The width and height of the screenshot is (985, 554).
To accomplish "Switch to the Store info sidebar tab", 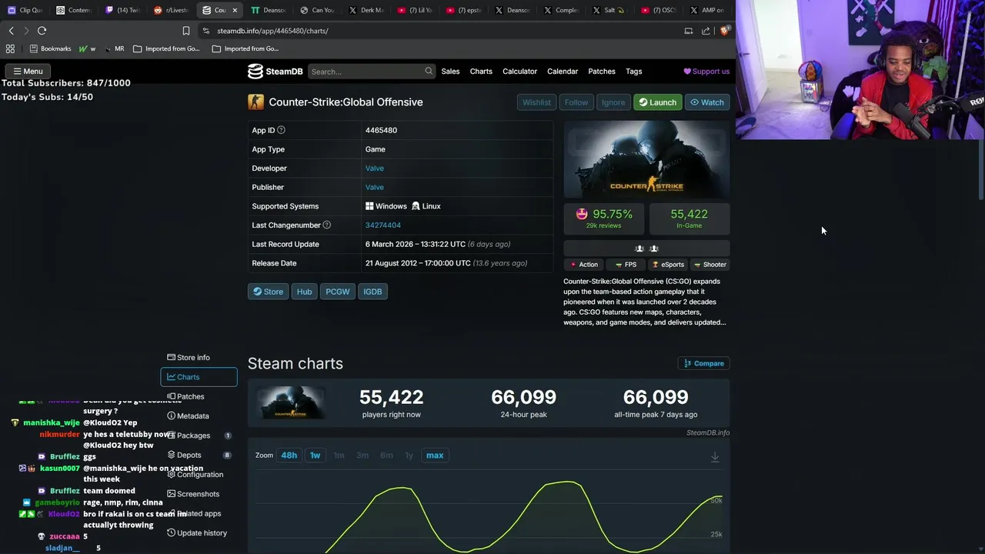I will click(199, 357).
